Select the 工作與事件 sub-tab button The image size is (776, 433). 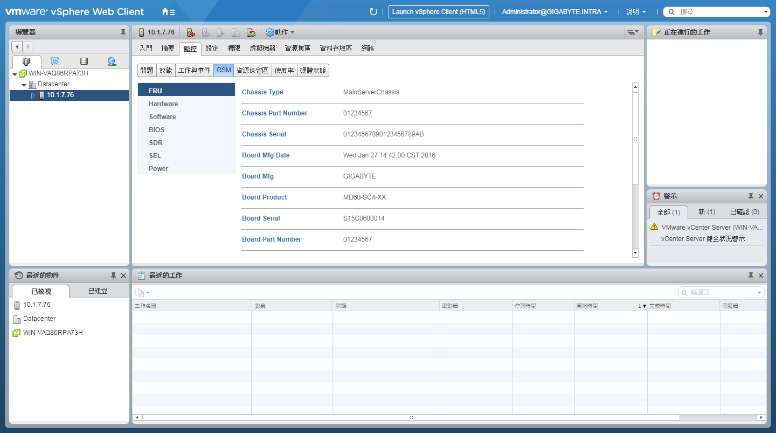point(194,70)
